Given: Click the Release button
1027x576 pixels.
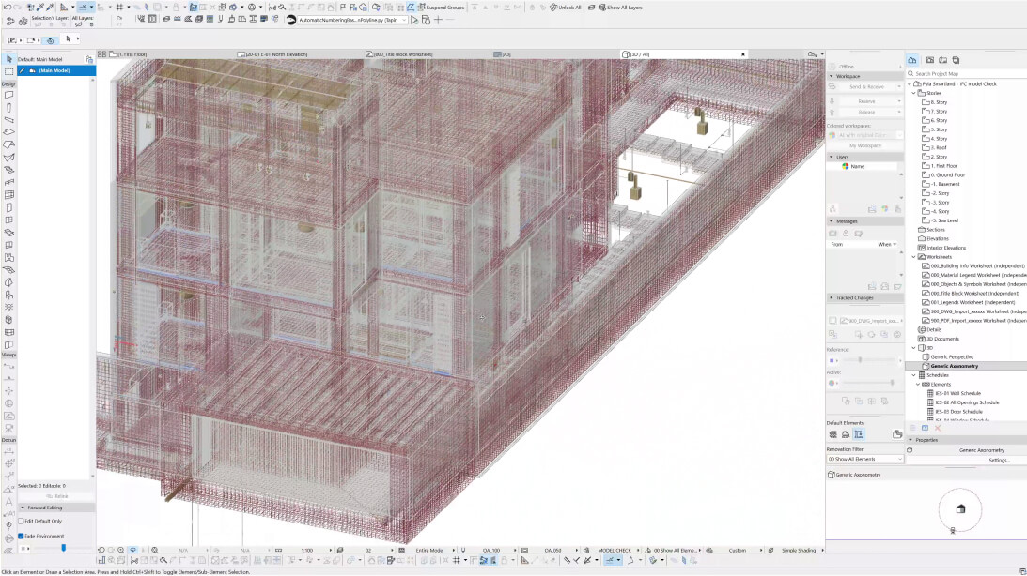Looking at the screenshot, I should (x=866, y=113).
